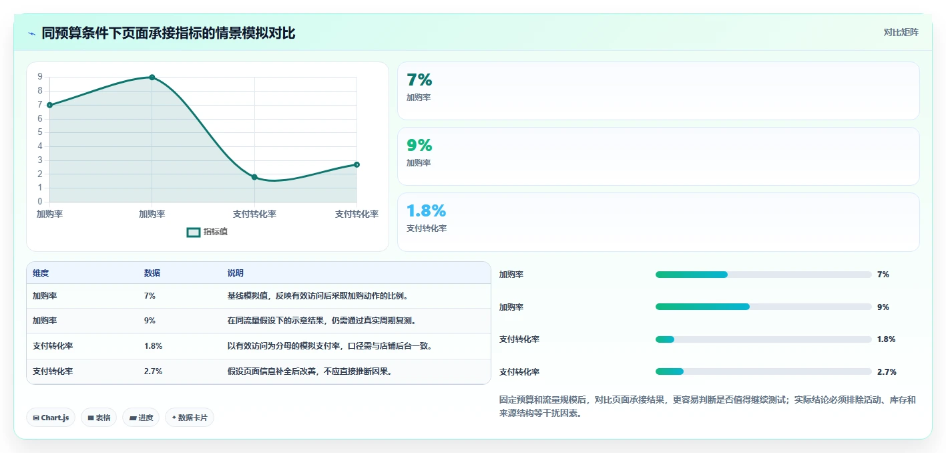
Task: Click the chart data point at value 7
Action: coord(49,105)
